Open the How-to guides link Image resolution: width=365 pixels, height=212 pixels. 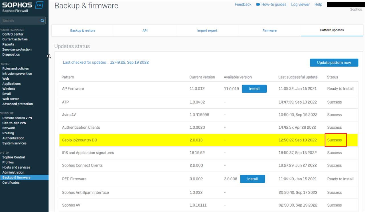tap(274, 5)
